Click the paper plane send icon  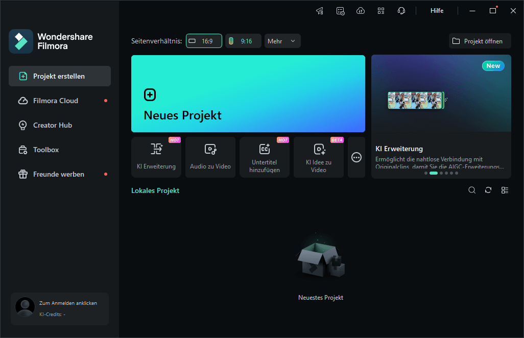click(320, 11)
